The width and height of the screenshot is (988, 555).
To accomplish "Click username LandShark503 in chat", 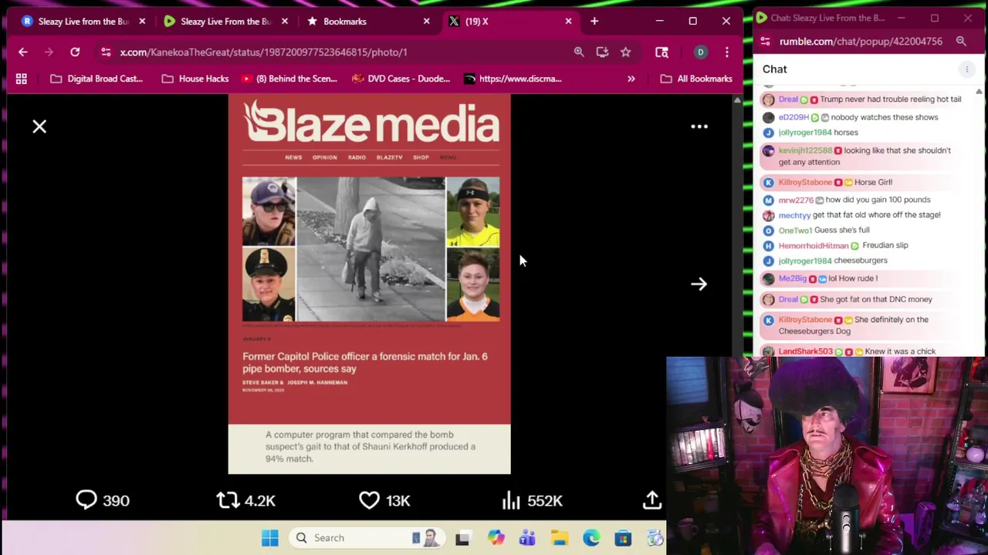I will pyautogui.click(x=805, y=351).
